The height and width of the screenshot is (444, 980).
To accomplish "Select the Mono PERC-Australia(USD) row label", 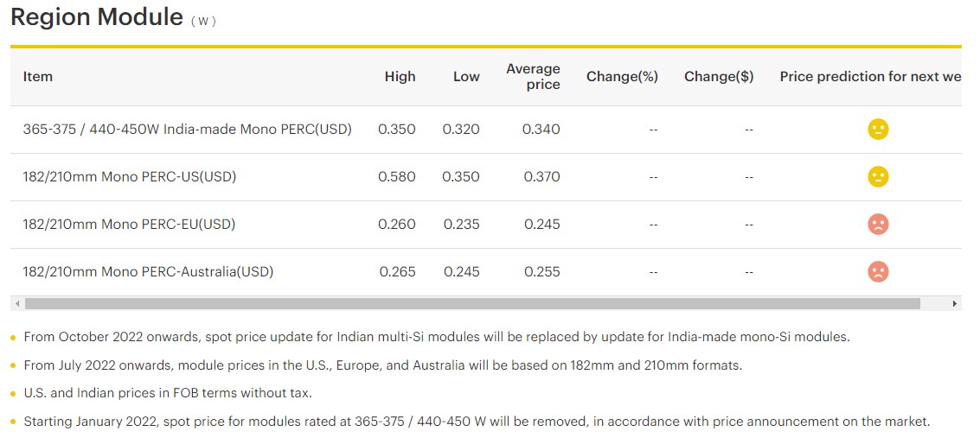I will click(148, 272).
